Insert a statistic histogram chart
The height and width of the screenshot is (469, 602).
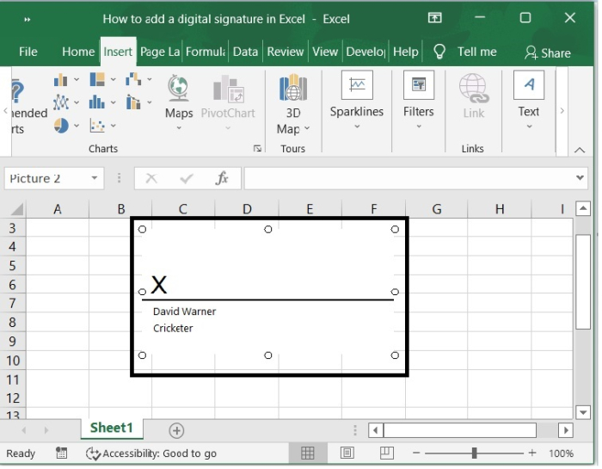click(x=97, y=102)
